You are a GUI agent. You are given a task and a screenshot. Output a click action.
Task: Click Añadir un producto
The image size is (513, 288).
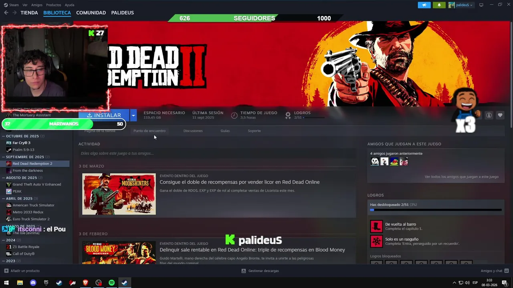[25, 271]
